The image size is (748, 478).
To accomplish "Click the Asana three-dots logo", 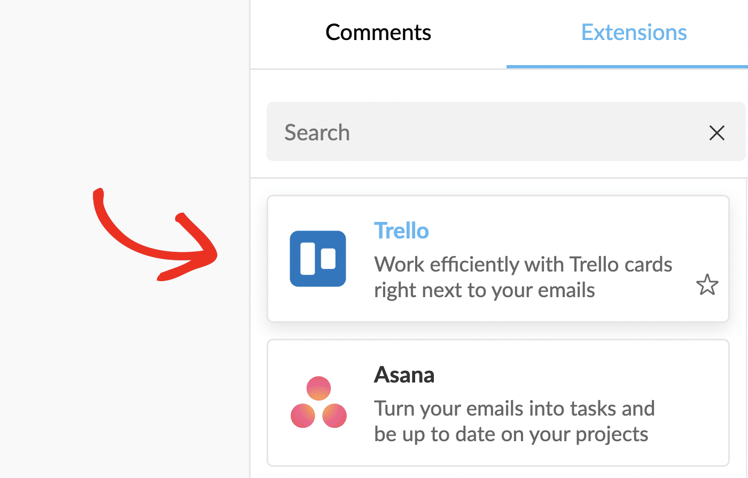I will pyautogui.click(x=318, y=403).
